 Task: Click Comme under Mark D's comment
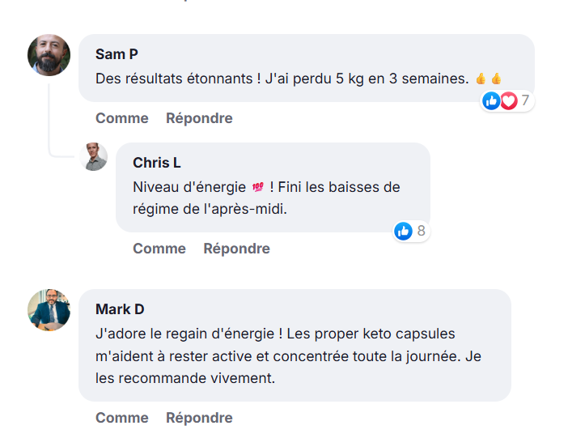[122, 418]
